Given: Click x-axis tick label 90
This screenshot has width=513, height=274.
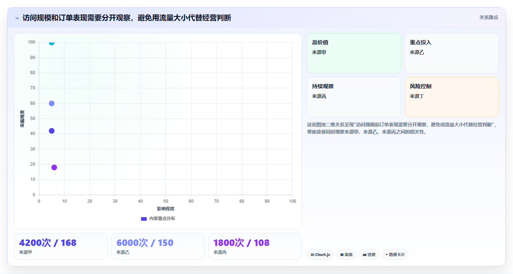Looking at the screenshot, I should click(267, 201).
